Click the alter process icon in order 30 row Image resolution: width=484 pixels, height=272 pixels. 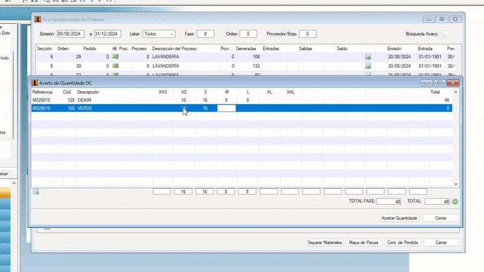click(116, 66)
